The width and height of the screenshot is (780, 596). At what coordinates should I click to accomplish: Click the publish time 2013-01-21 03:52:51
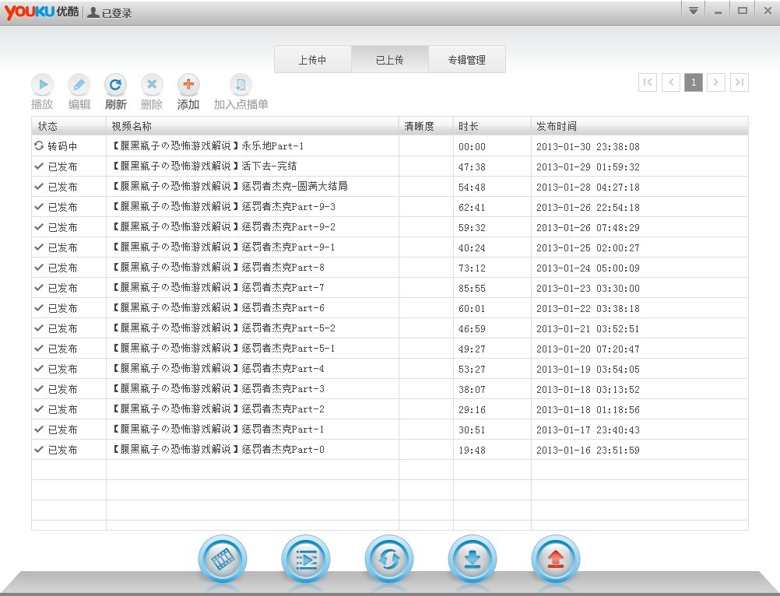[588, 328]
